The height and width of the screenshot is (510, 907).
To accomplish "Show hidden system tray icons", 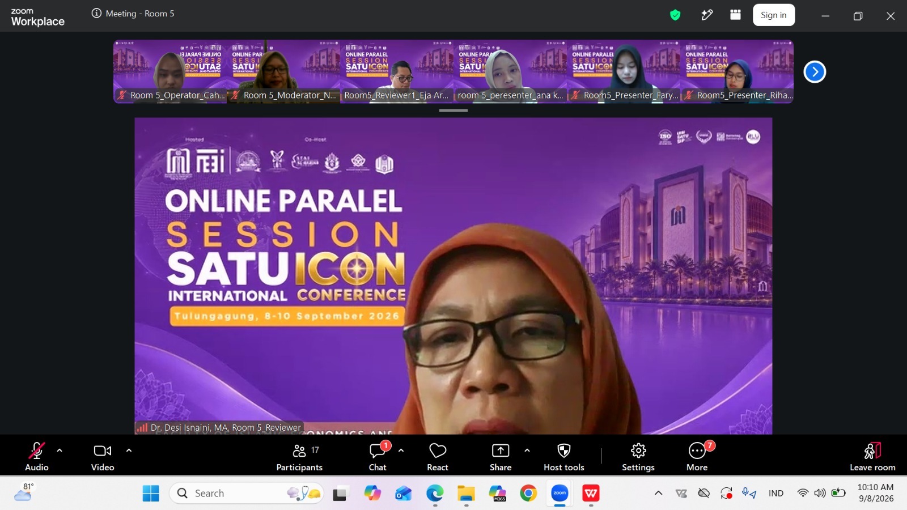I will click(658, 493).
